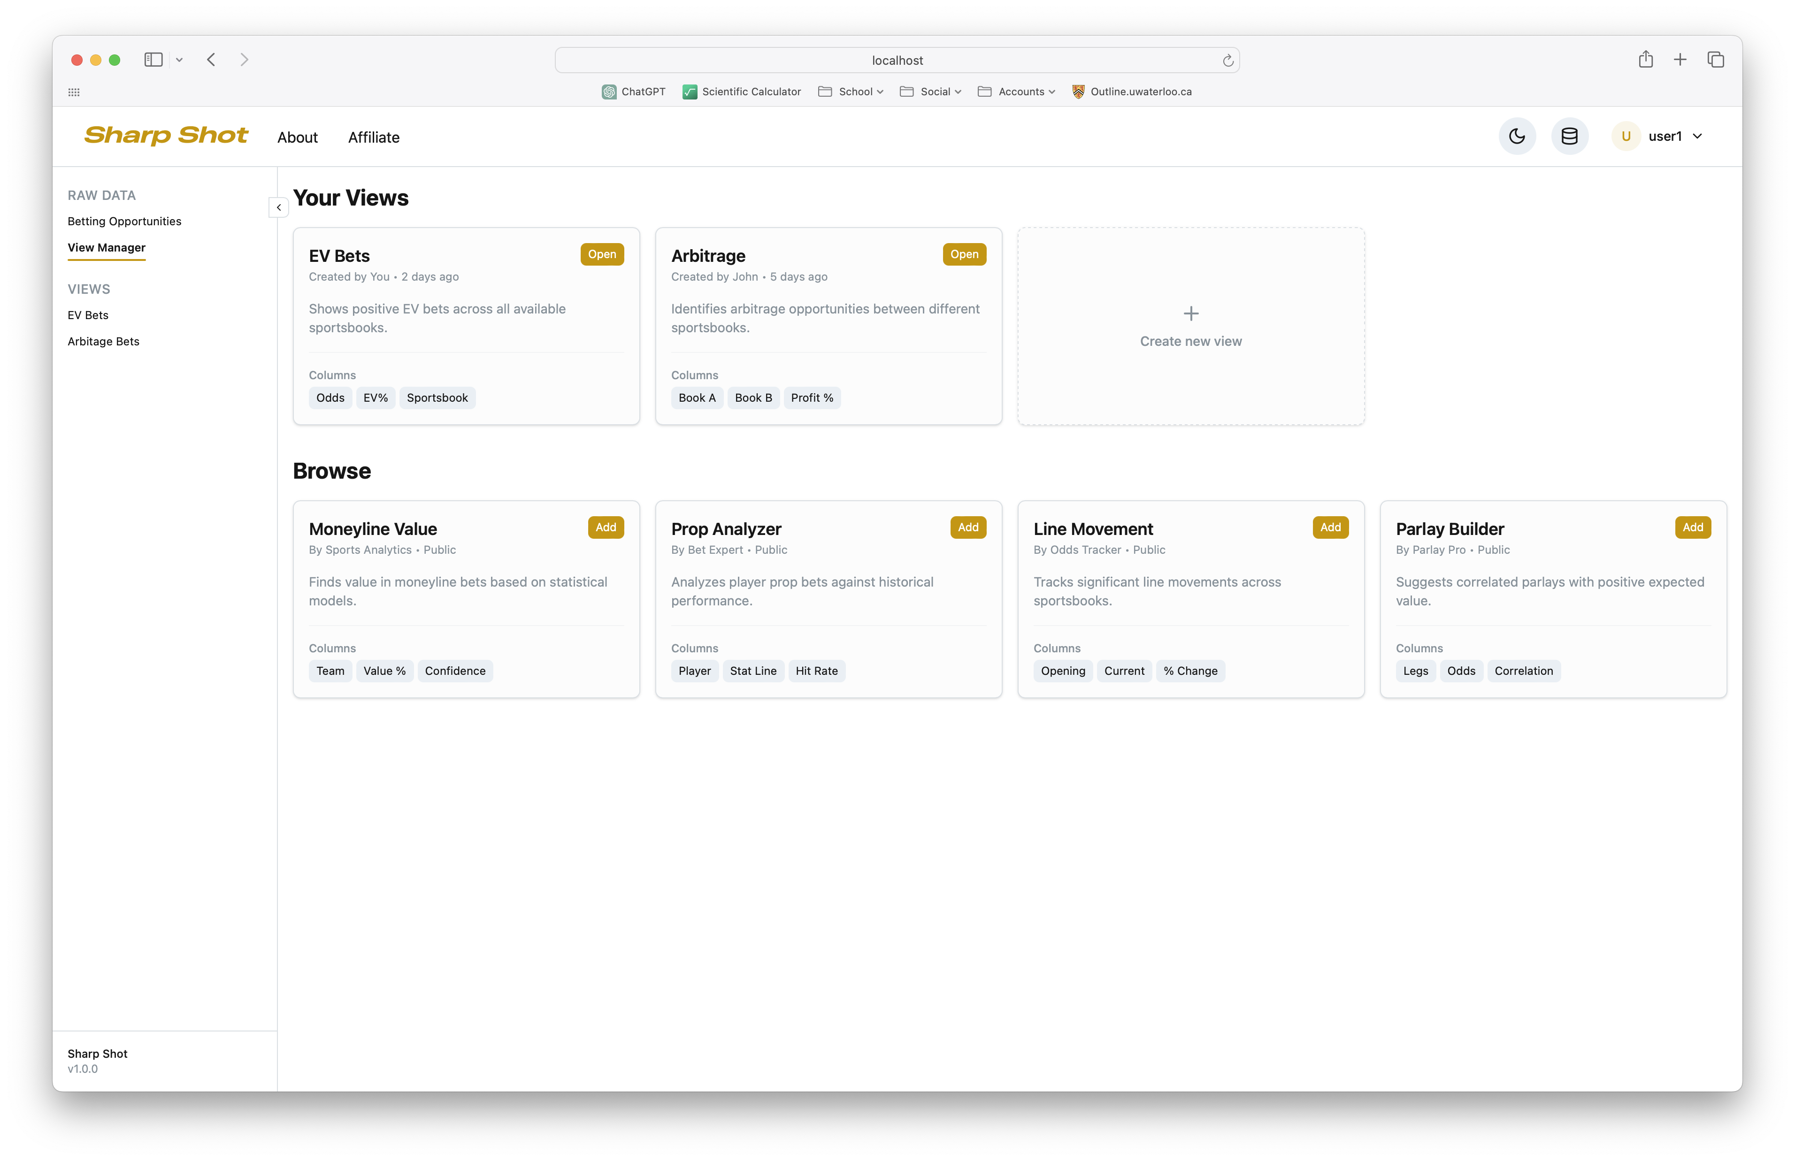Open the favorites grid icon

[74, 92]
